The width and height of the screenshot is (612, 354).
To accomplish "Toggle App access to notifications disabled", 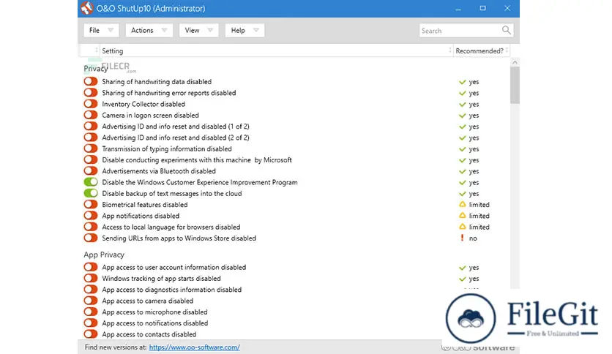I will [x=91, y=323].
